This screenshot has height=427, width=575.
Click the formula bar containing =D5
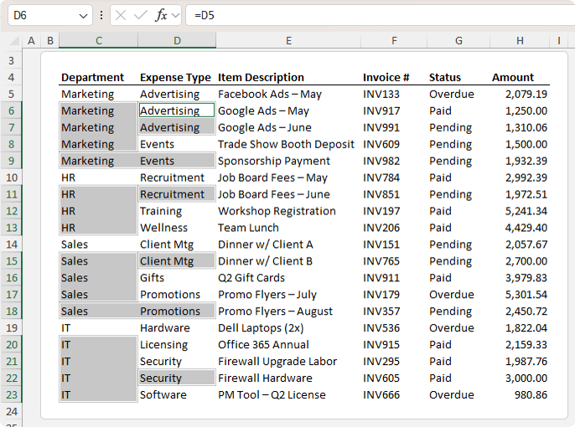coord(381,15)
